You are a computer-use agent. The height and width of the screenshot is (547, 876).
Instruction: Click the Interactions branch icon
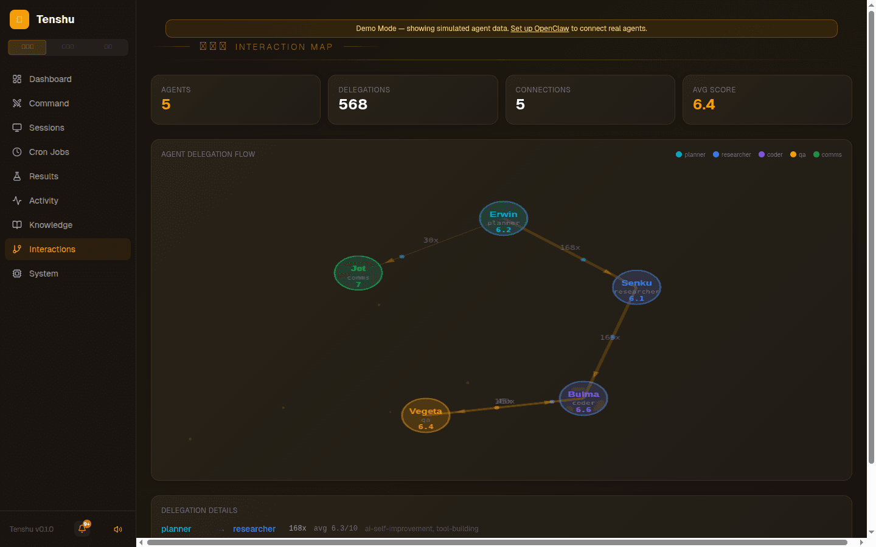(17, 249)
